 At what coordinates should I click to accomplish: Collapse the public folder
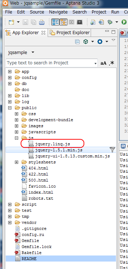tap(10, 108)
